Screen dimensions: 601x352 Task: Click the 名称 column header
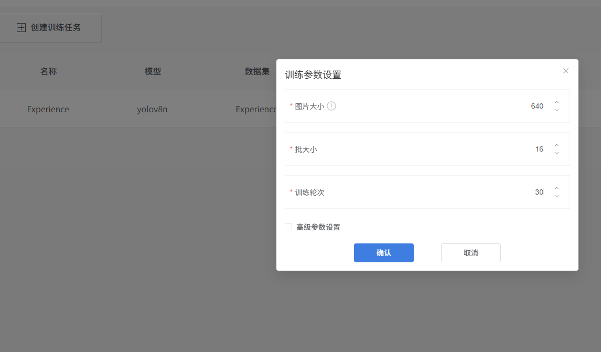pyautogui.click(x=48, y=71)
